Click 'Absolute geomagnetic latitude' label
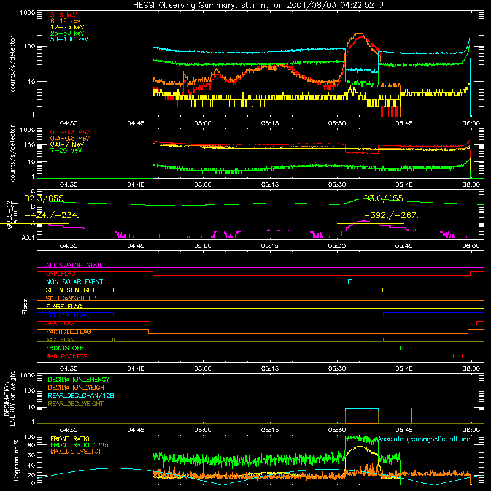This screenshot has width=491, height=491. tap(424, 439)
